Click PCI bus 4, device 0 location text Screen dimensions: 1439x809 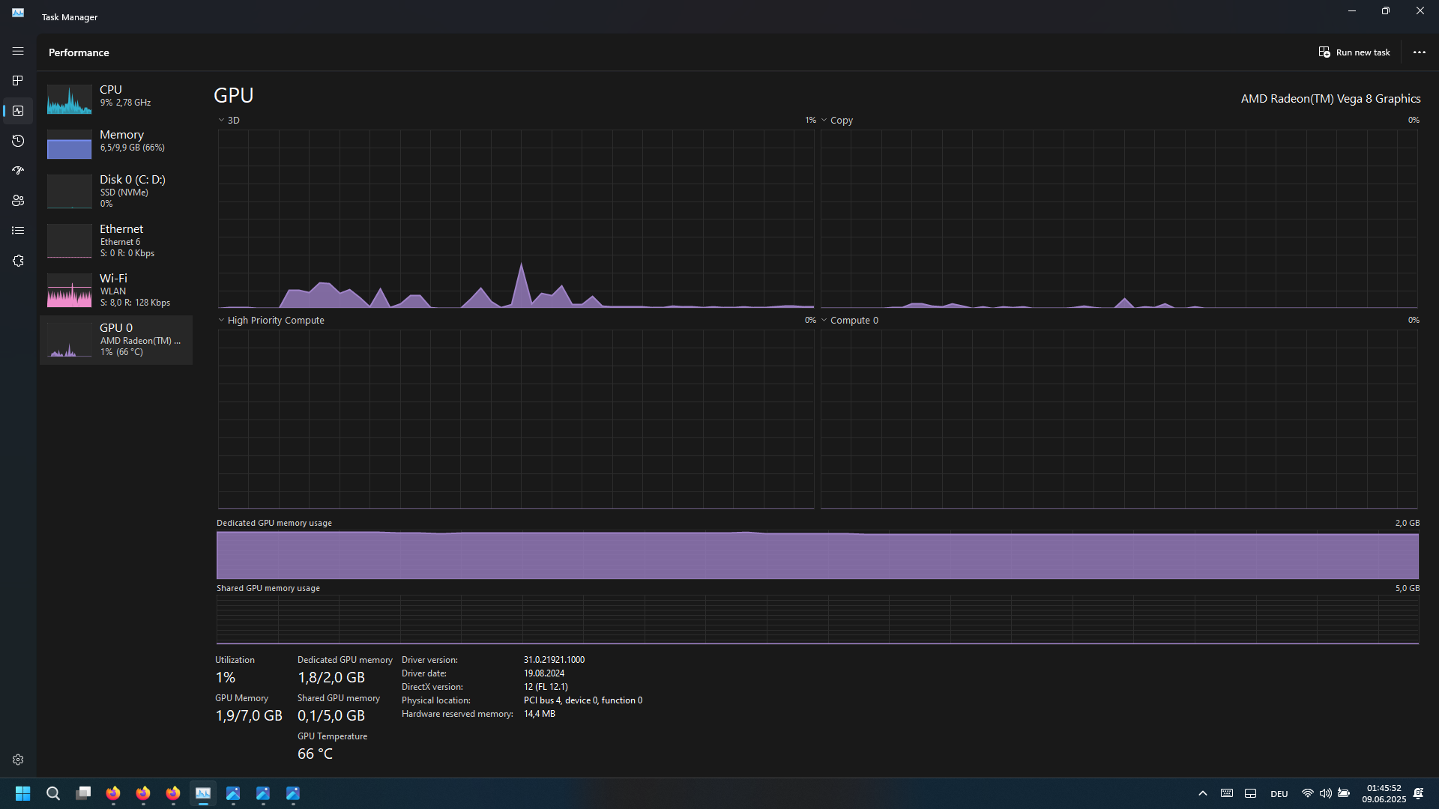pyautogui.click(x=582, y=700)
